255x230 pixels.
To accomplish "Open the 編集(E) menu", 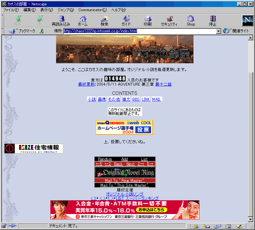I will click(30, 10).
